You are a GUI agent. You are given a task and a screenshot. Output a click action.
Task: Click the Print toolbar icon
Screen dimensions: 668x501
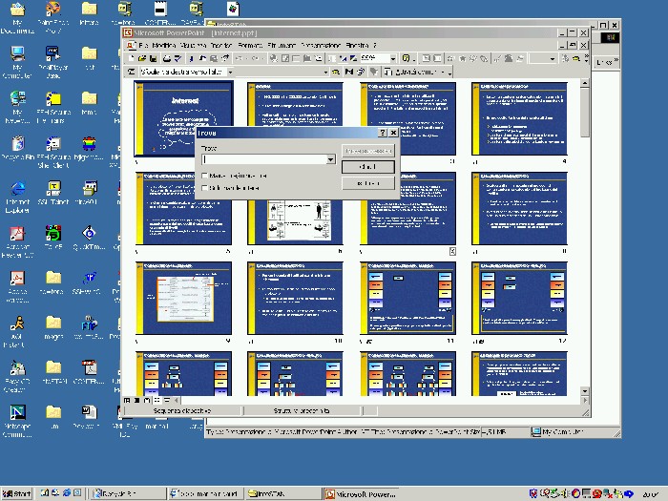(x=167, y=58)
